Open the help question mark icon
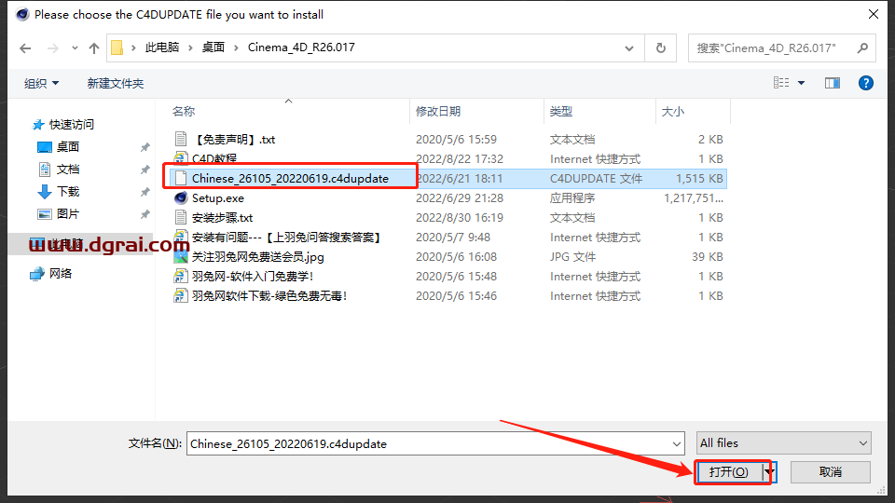Image resolution: width=895 pixels, height=503 pixels. pos(865,83)
